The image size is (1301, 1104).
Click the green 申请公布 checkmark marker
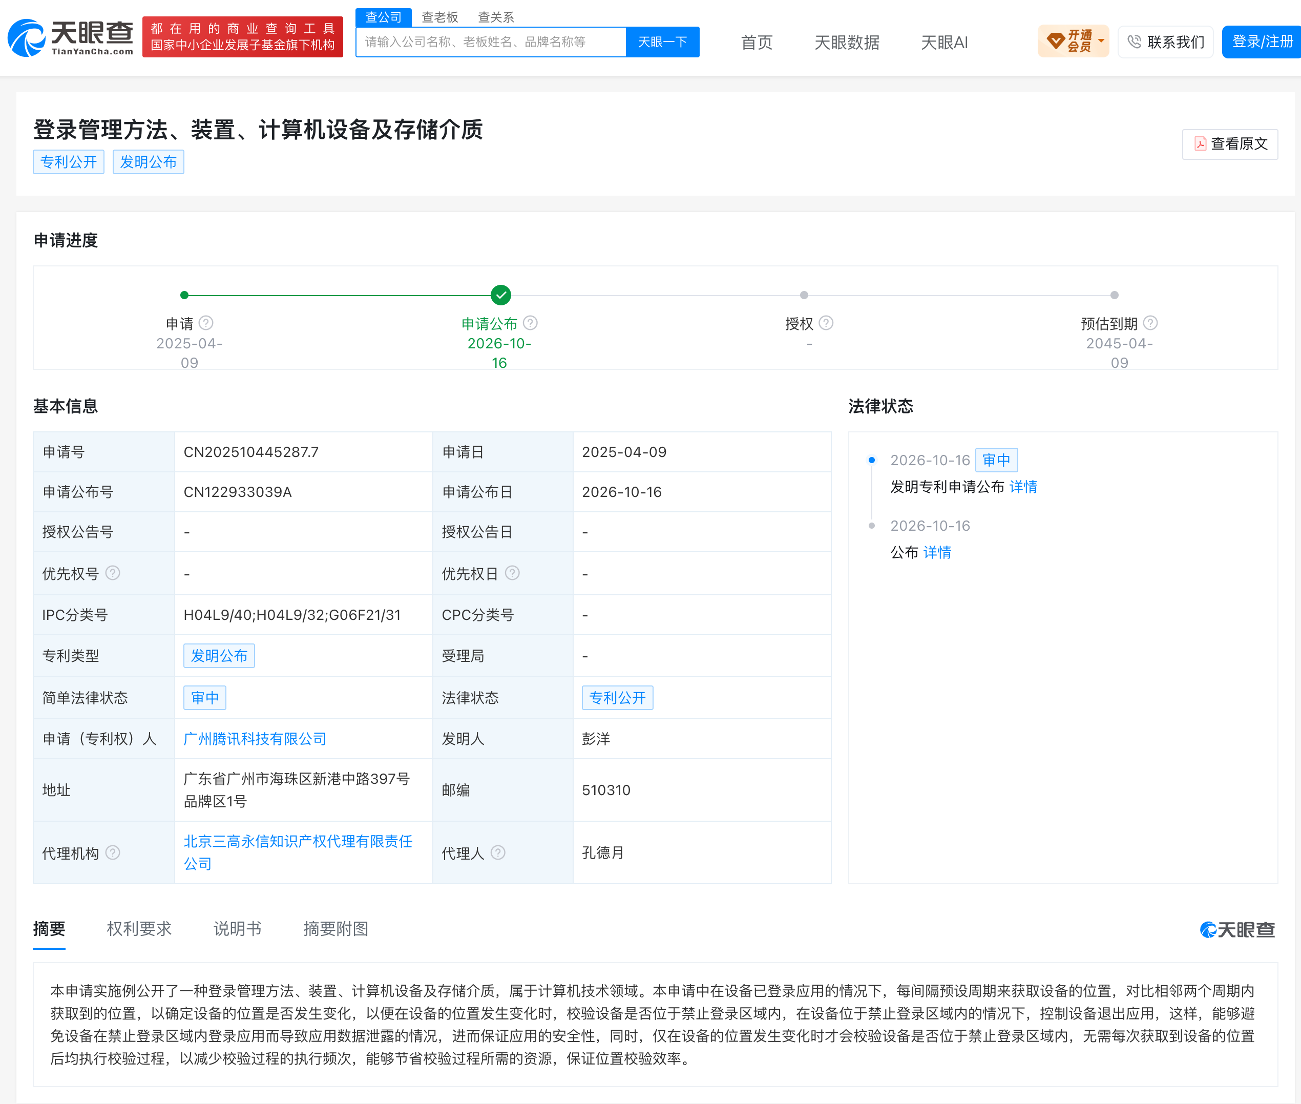pos(500,295)
